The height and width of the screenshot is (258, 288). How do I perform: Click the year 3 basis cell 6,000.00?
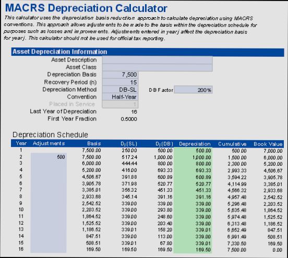click(x=91, y=163)
